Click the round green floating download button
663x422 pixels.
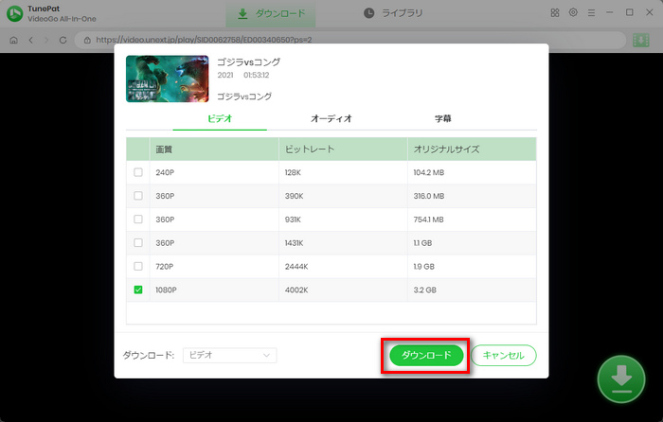tap(621, 378)
